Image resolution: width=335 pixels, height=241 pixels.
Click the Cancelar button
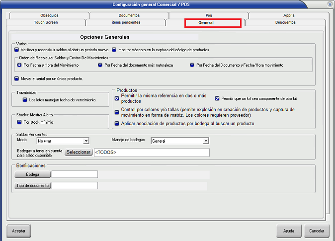point(317,231)
